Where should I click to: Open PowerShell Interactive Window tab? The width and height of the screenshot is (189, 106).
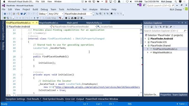[102, 99]
